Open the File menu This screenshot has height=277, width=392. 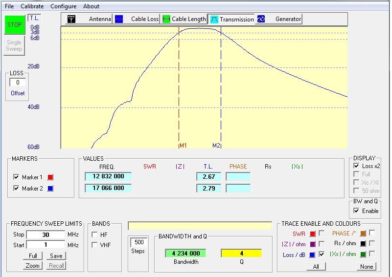pos(9,6)
